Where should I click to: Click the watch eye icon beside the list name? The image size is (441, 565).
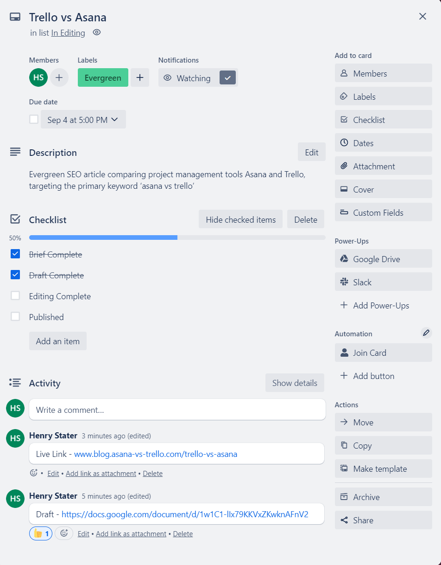click(96, 32)
